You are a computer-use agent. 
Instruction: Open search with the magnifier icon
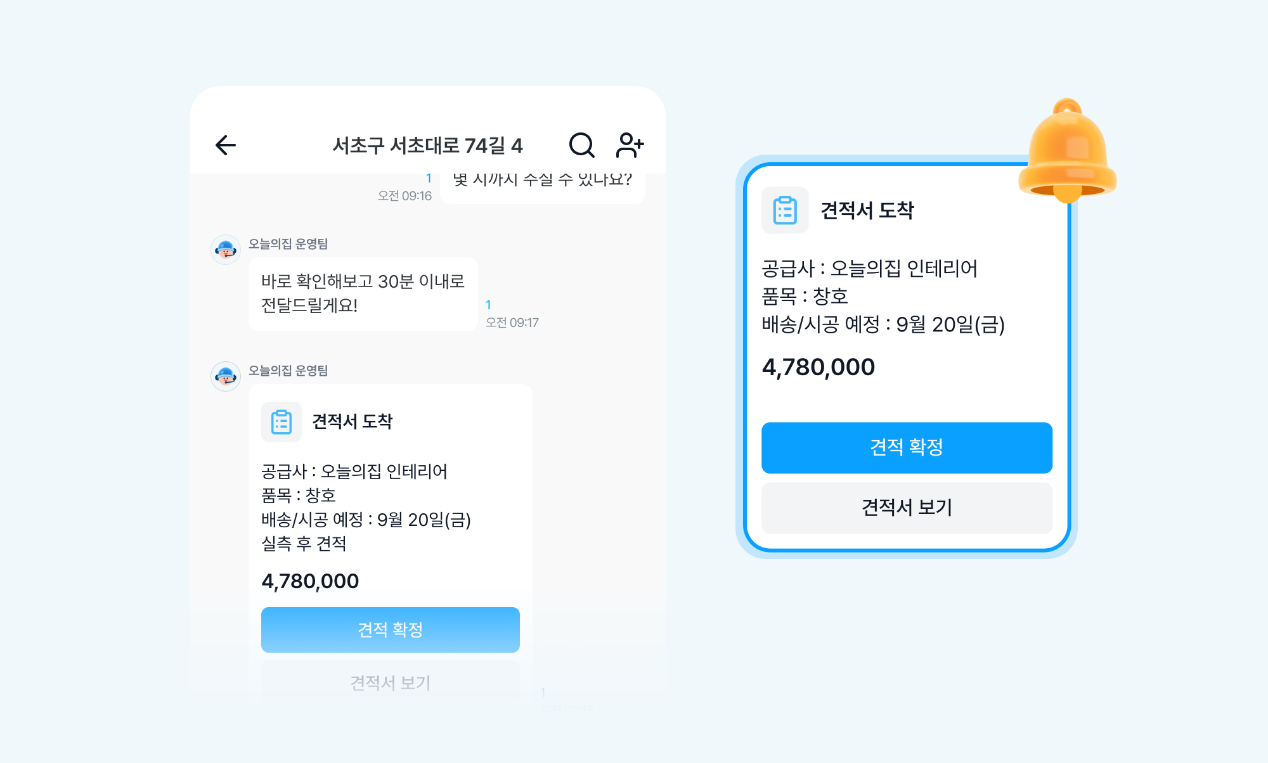(x=581, y=145)
